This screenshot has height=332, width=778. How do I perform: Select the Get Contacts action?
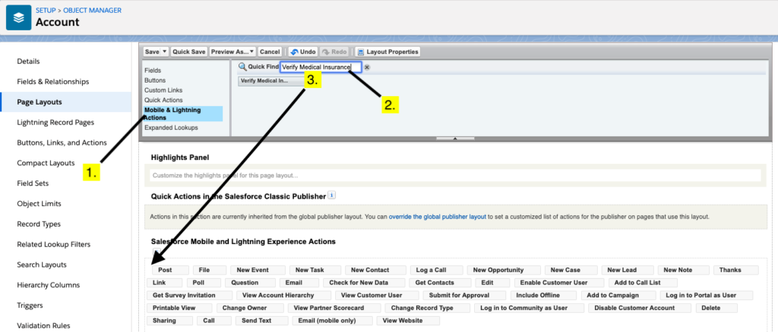440,283
